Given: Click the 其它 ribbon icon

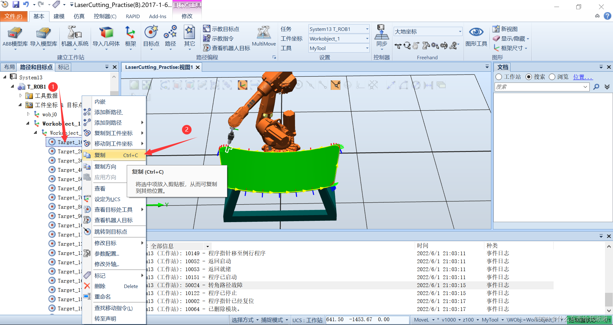Looking at the screenshot, I should click(x=189, y=37).
